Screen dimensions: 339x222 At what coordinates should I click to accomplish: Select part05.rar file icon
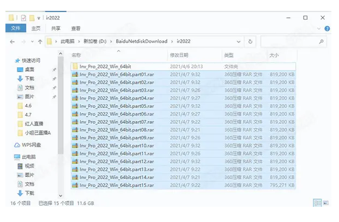(x=75, y=106)
